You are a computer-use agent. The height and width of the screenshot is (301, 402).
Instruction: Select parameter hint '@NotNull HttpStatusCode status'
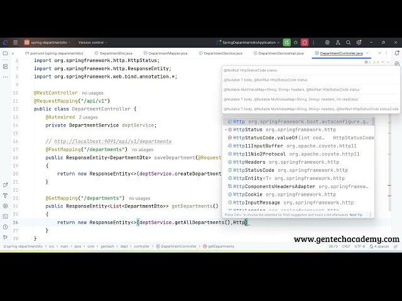pos(250,70)
